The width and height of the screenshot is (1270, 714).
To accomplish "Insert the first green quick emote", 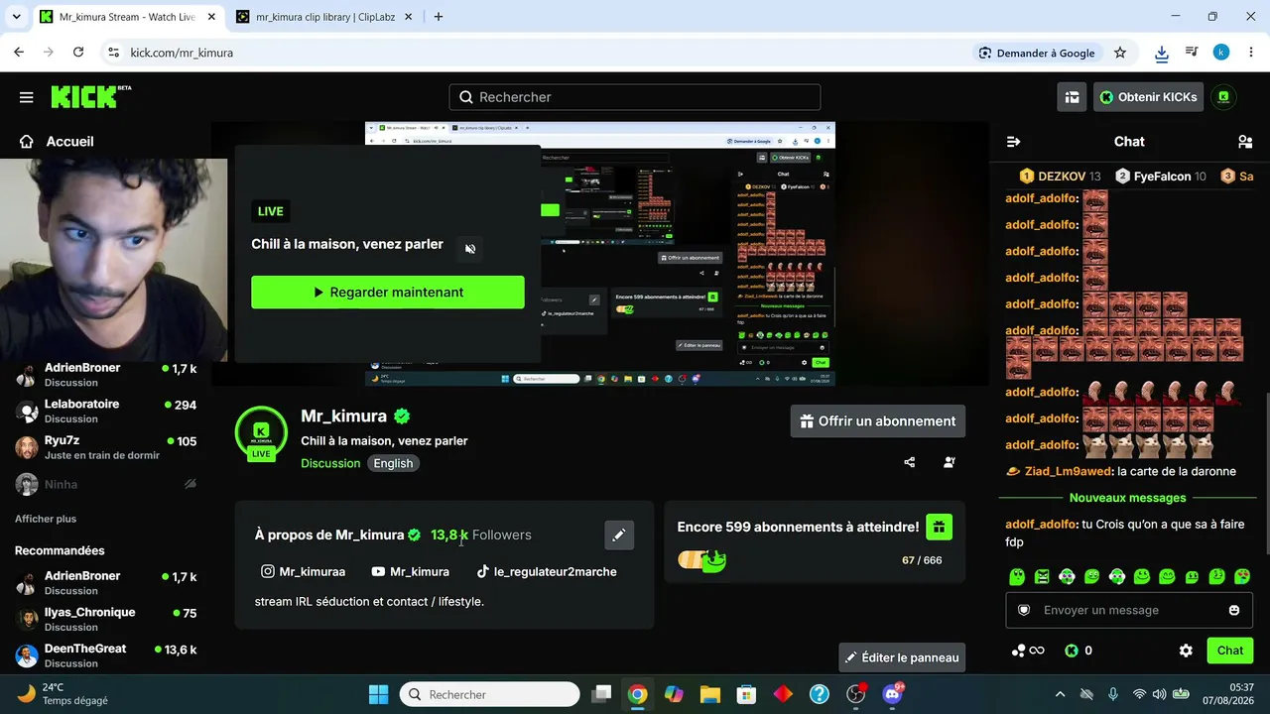I will [1017, 576].
